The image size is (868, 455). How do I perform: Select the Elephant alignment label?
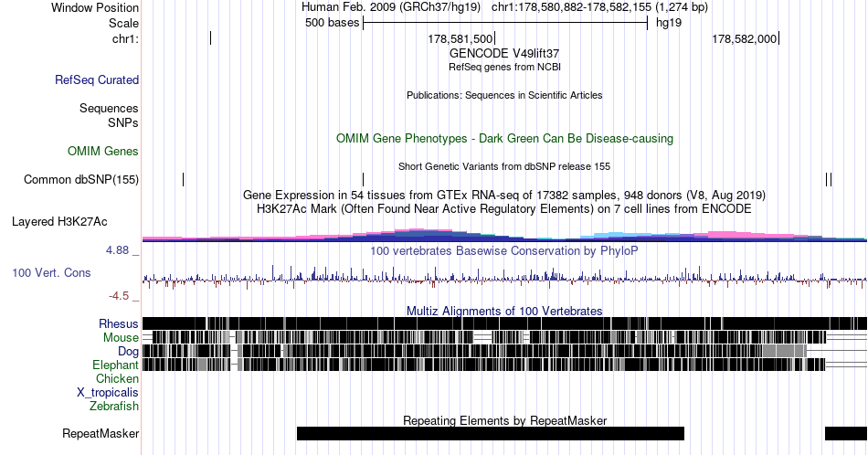(115, 365)
